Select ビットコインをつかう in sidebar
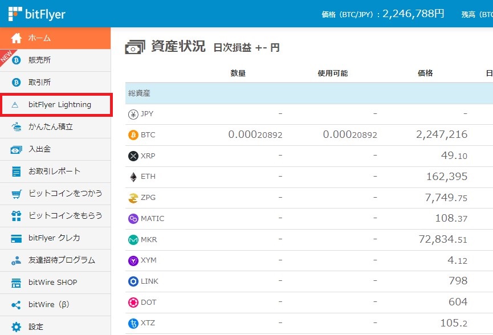Image resolution: width=493 pixels, height=335 pixels. (x=55, y=194)
